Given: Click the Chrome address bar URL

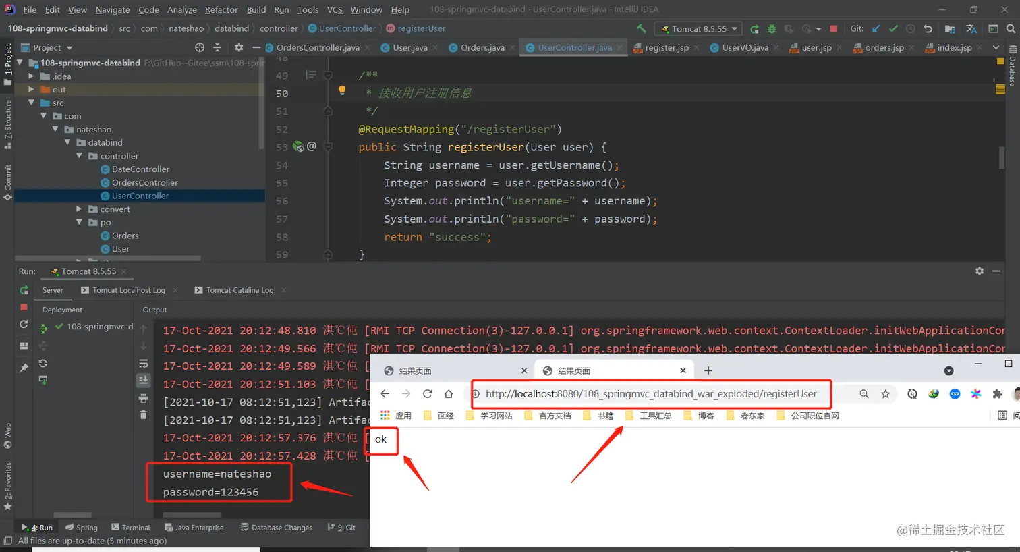Looking at the screenshot, I should click(651, 394).
